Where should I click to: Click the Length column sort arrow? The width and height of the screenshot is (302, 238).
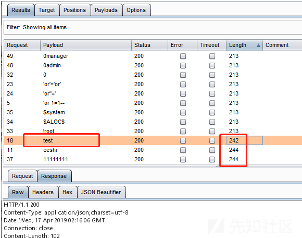click(258, 45)
